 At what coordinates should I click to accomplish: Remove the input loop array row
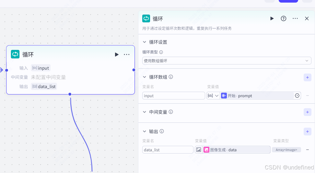(x=307, y=96)
